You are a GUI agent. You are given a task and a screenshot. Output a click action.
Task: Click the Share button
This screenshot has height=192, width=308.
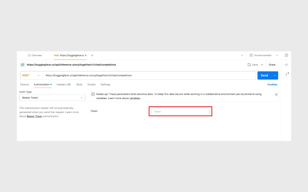coord(272,65)
